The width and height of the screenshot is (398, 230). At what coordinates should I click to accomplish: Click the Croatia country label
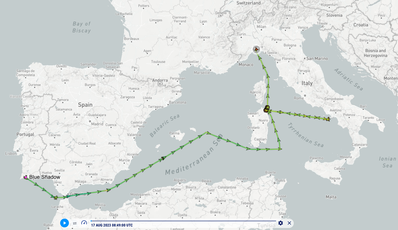(361, 25)
